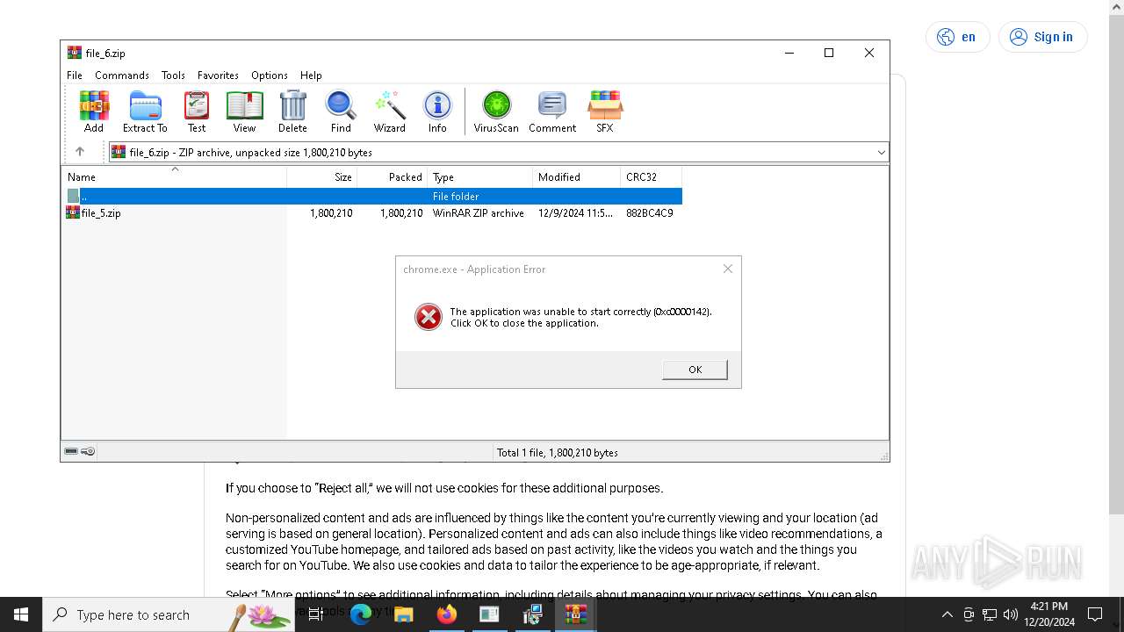Click the WinRAR window resize grip
Viewport: 1124px width, 632px height.
(884, 456)
